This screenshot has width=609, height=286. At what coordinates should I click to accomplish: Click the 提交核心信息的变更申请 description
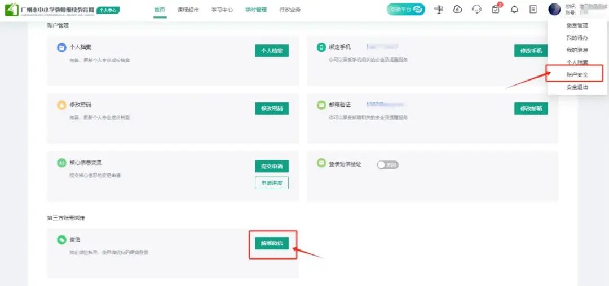point(95,176)
